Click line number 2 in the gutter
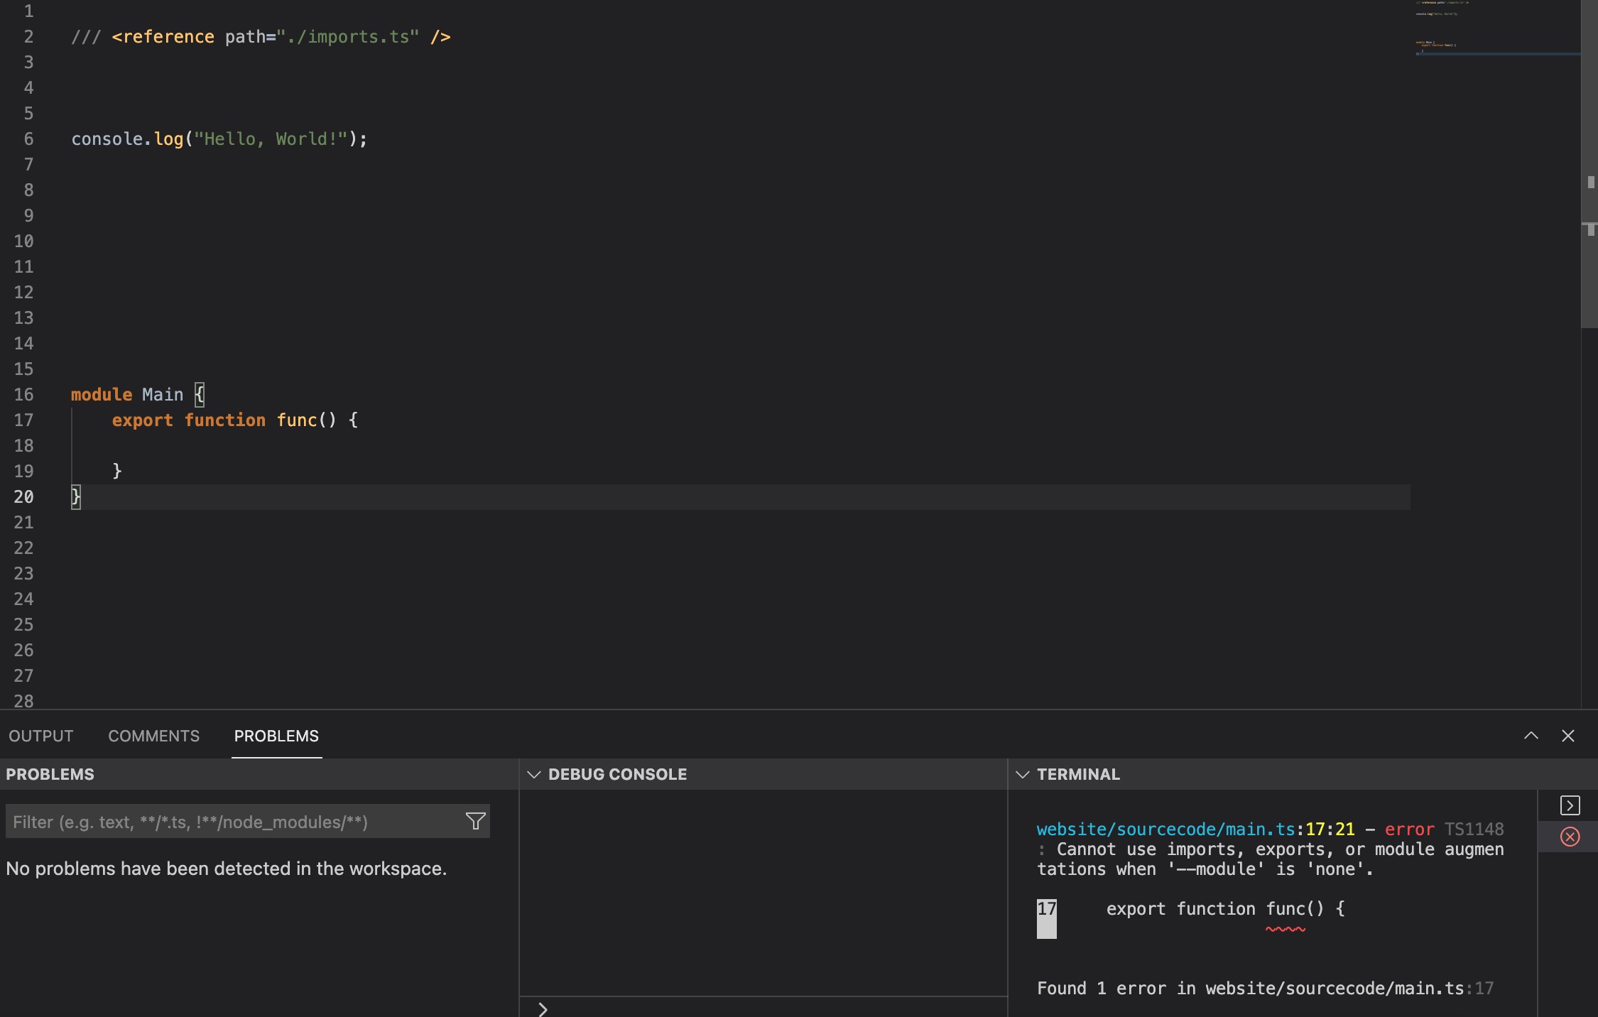The image size is (1598, 1017). point(28,36)
